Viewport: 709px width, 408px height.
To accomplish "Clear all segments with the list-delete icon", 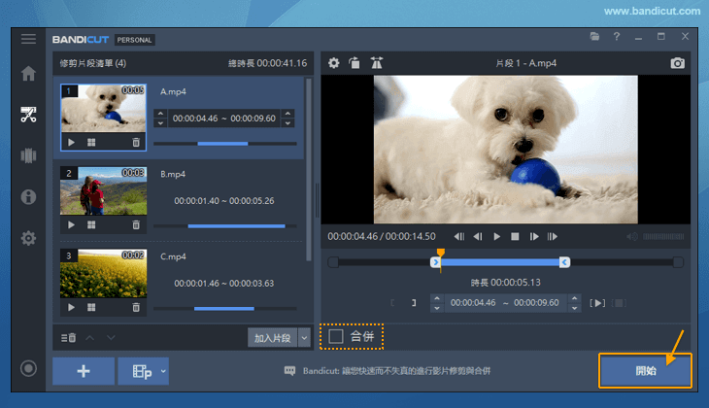I will coord(69,337).
